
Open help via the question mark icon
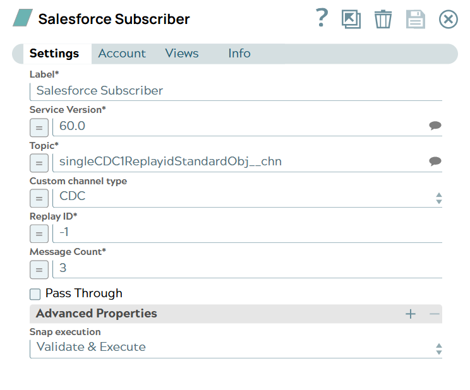point(322,18)
